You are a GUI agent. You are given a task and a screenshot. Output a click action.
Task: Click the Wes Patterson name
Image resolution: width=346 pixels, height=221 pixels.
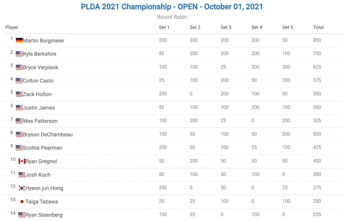[40, 121]
